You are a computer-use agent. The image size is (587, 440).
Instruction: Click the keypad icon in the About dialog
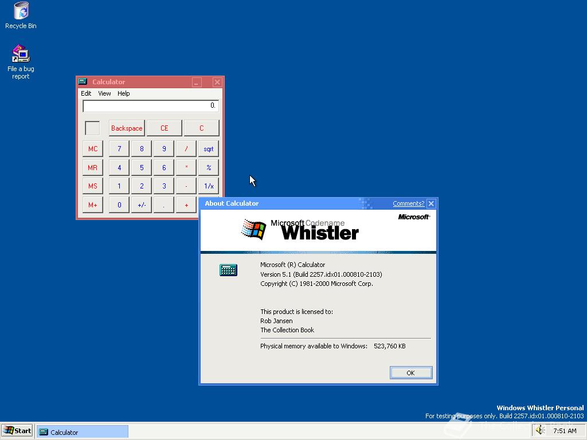[x=228, y=269]
